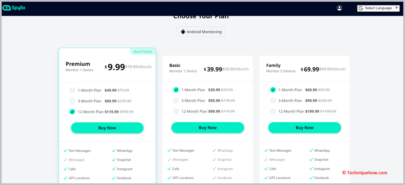Open the user account profile icon
Image resolution: width=405 pixels, height=185 pixels.
pyautogui.click(x=339, y=8)
